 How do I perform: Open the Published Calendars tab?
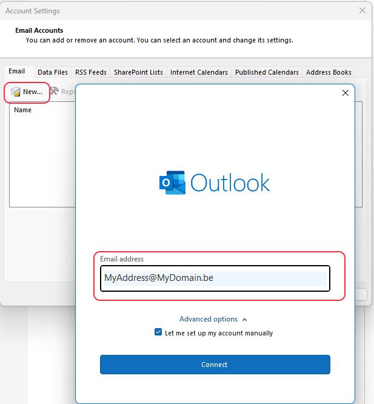[267, 72]
